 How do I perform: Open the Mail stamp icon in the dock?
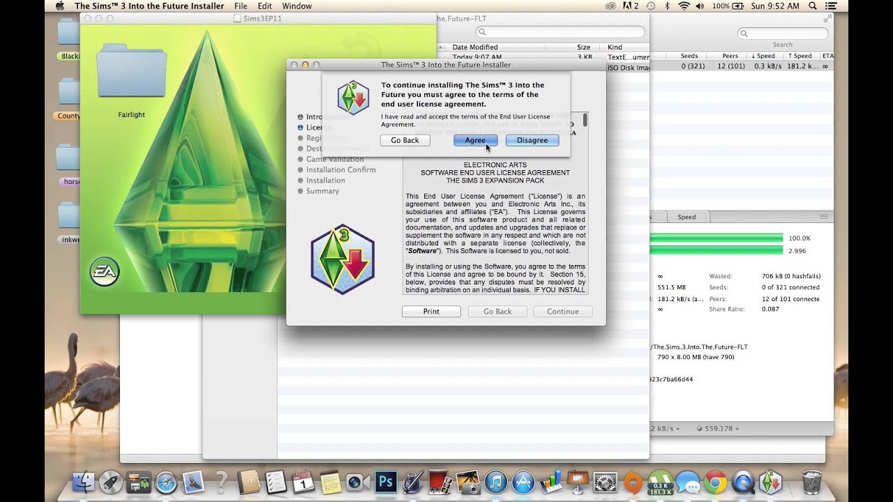(x=193, y=482)
